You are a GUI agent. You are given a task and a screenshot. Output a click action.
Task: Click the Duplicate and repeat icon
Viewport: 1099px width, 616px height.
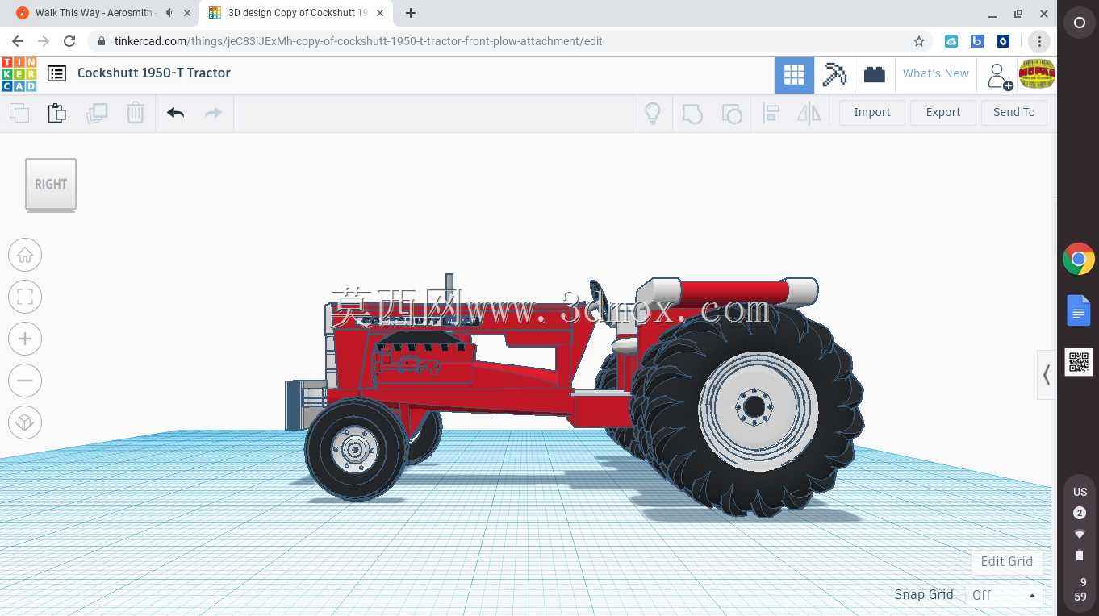point(97,113)
